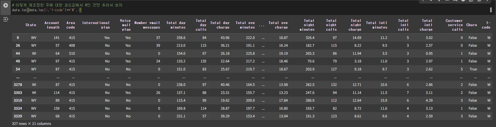Image resolution: width=496 pixels, height=127 pixels.
Task: Click Total day minutes 258.6 in row 9
Action: coord(181,38)
